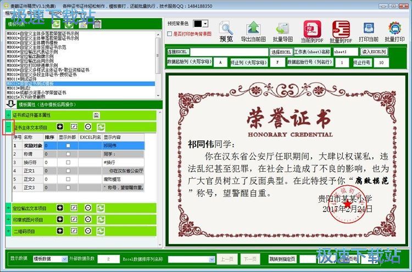Expand the 印章或图片项目 section
Image resolution: width=412 pixels, height=272 pixels.
(8, 219)
